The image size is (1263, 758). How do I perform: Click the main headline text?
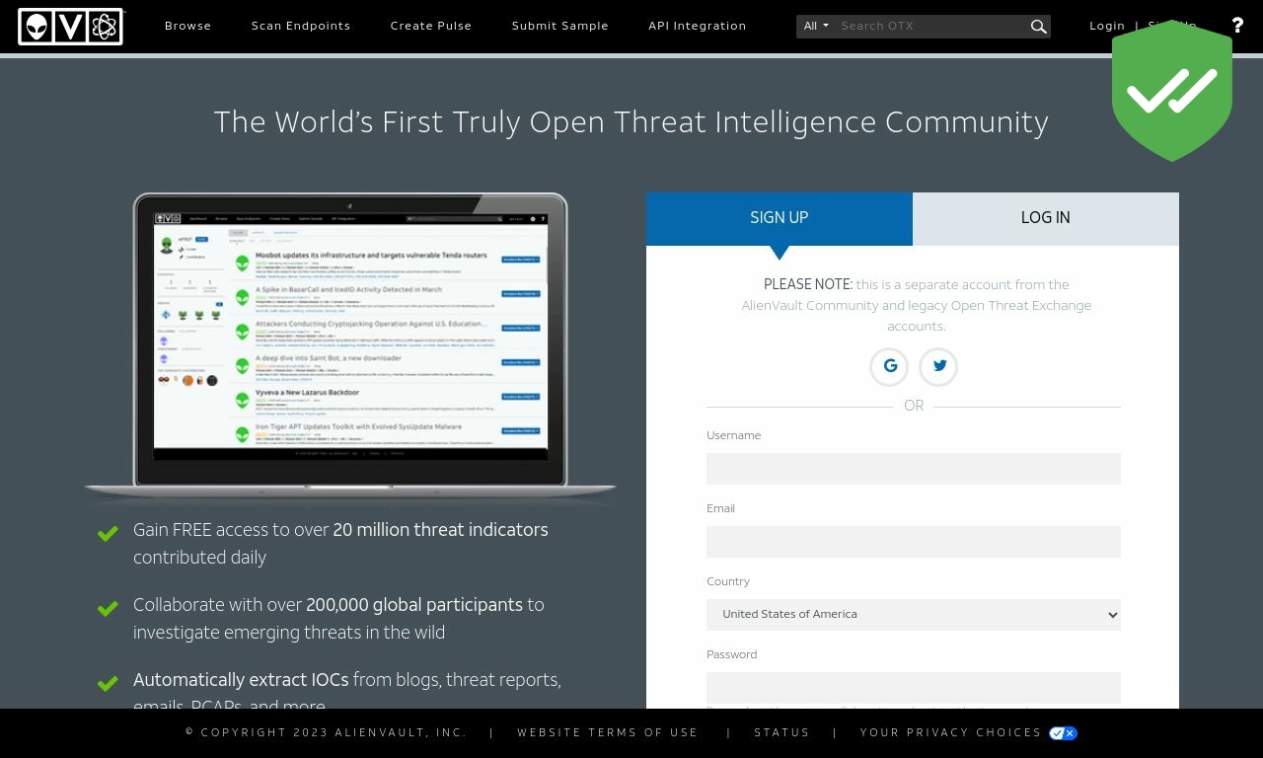[x=631, y=122]
